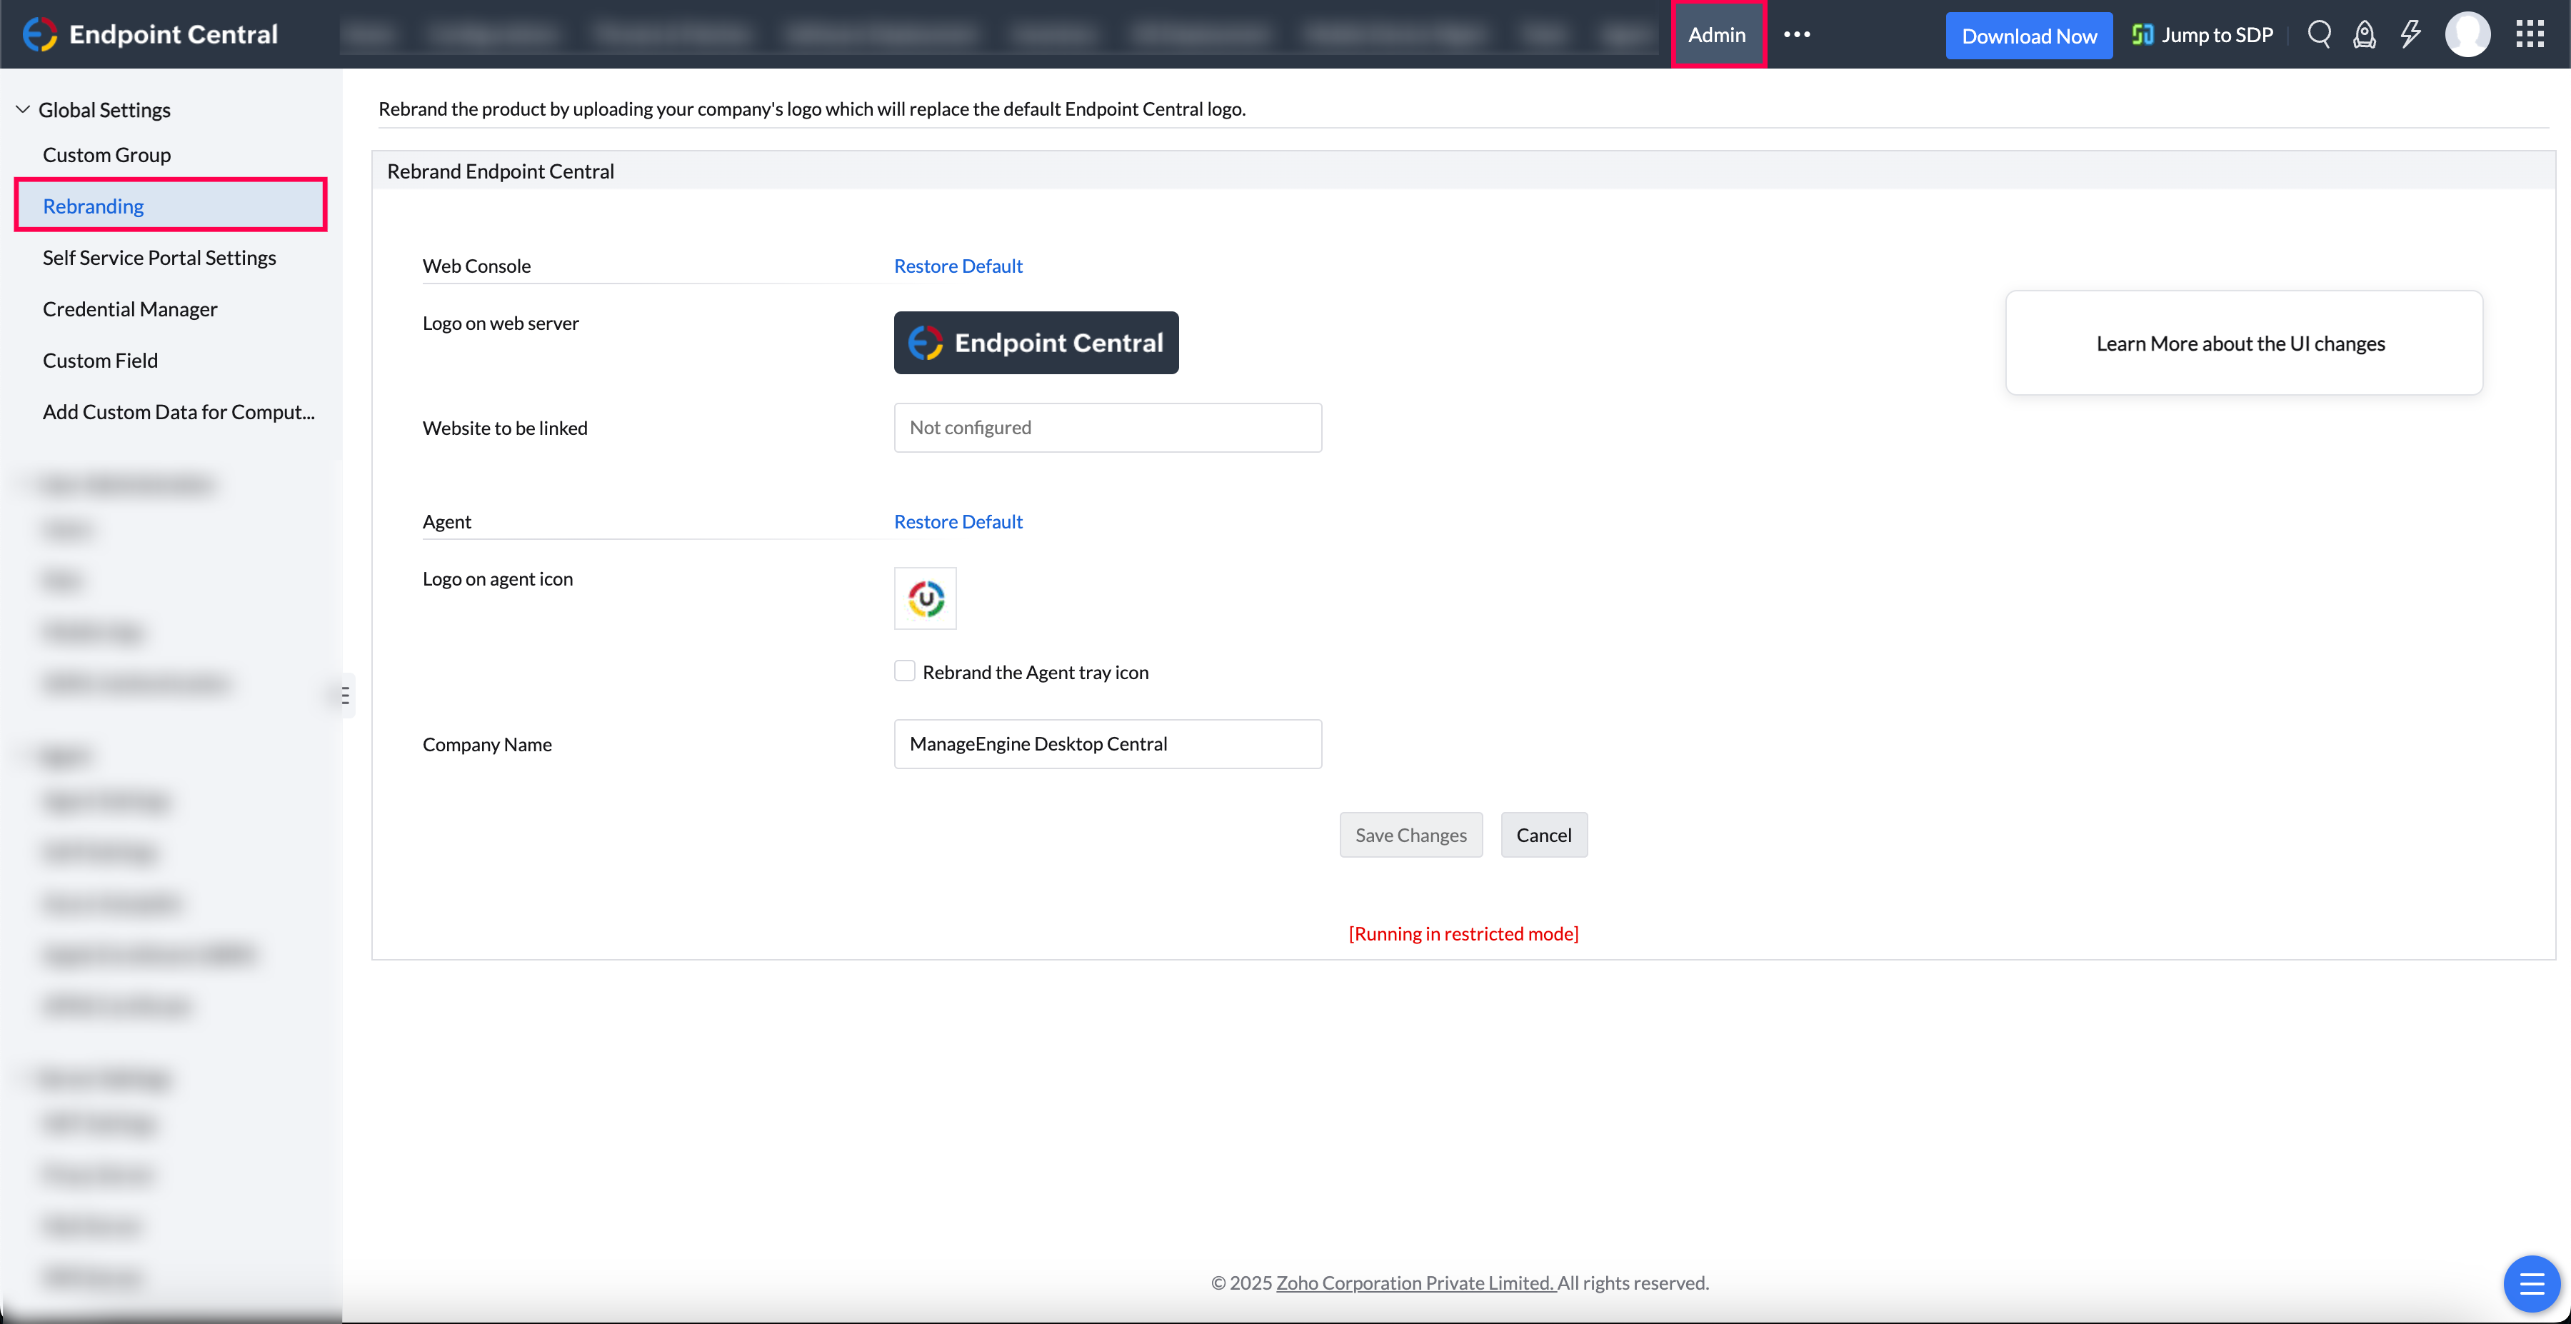Viewport: 2571px width, 1324px height.
Task: Open the user profile avatar
Action: click(2467, 35)
